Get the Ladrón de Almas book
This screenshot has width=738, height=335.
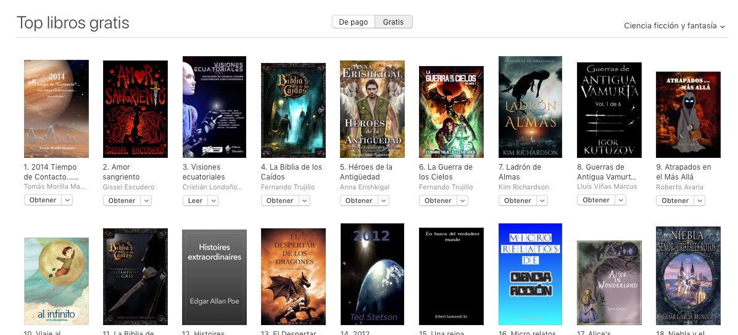pos(518,201)
